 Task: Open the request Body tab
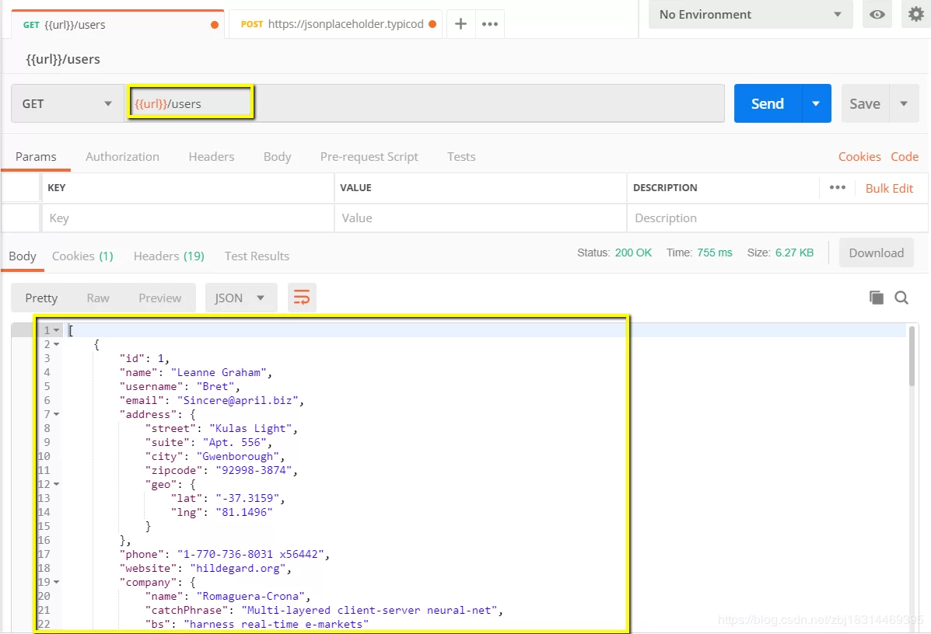point(278,157)
